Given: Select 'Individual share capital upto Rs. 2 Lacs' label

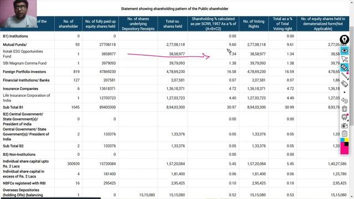Looking at the screenshot, I should 26,164.
